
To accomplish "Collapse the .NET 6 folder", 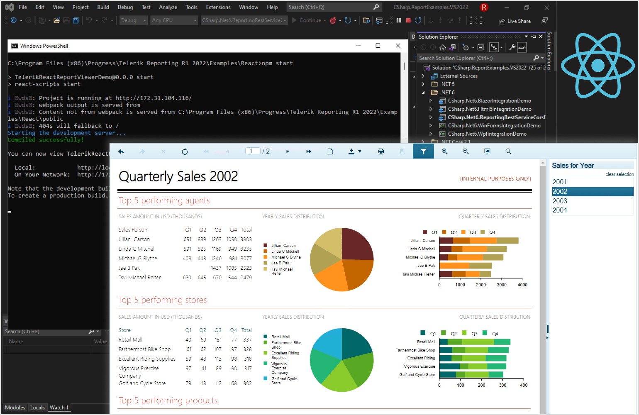I will click(x=423, y=93).
